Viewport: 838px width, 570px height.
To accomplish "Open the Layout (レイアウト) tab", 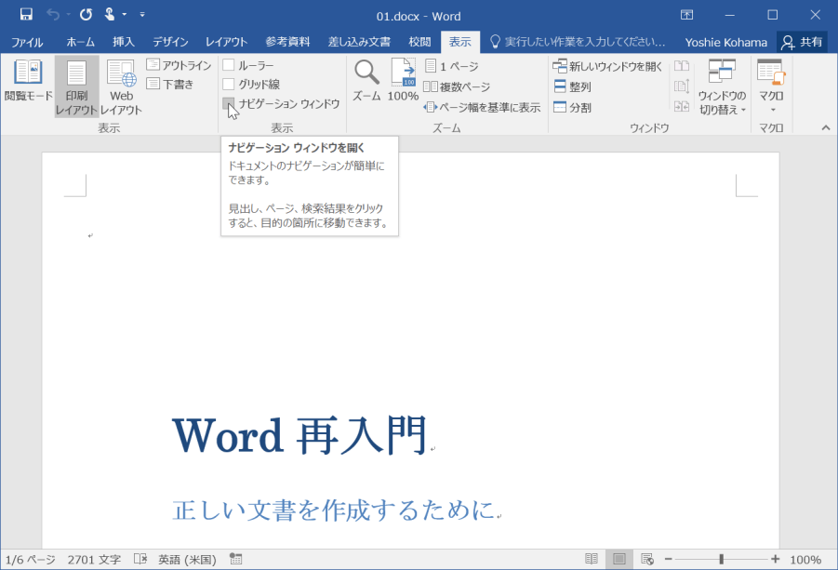I will (227, 42).
